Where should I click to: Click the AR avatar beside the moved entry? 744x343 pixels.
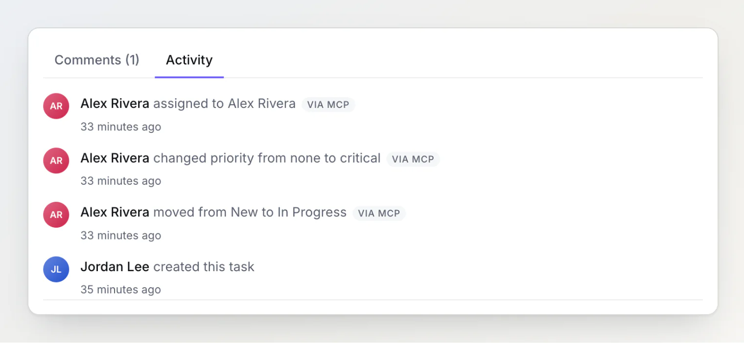coord(56,215)
